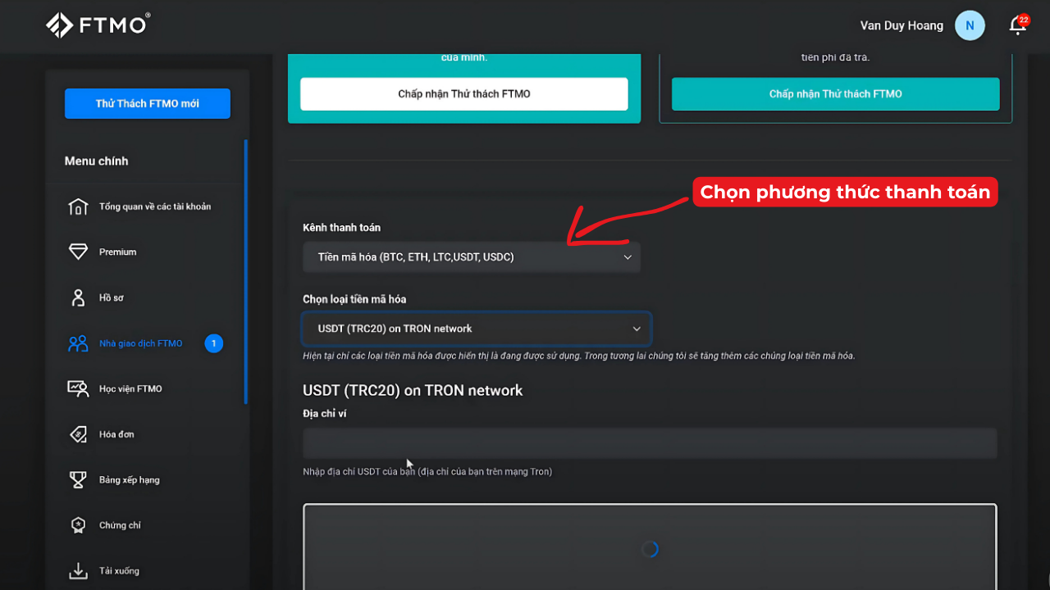This screenshot has height=590, width=1050.
Task: Expand the Kênh thanh toán dropdown
Action: coord(471,257)
